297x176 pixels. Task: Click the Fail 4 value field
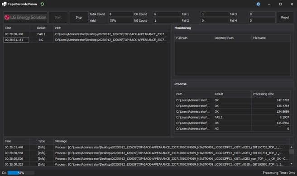click(262, 21)
